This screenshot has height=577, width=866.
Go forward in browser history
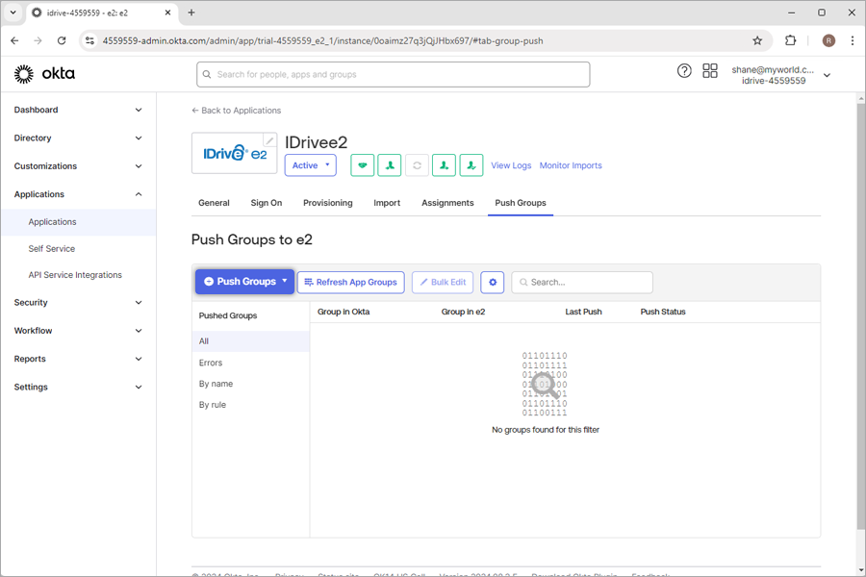38,40
